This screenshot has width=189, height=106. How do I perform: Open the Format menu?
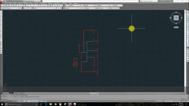[x=25, y=3]
